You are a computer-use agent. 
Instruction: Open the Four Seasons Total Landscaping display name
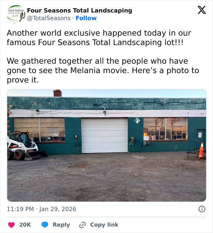point(79,11)
